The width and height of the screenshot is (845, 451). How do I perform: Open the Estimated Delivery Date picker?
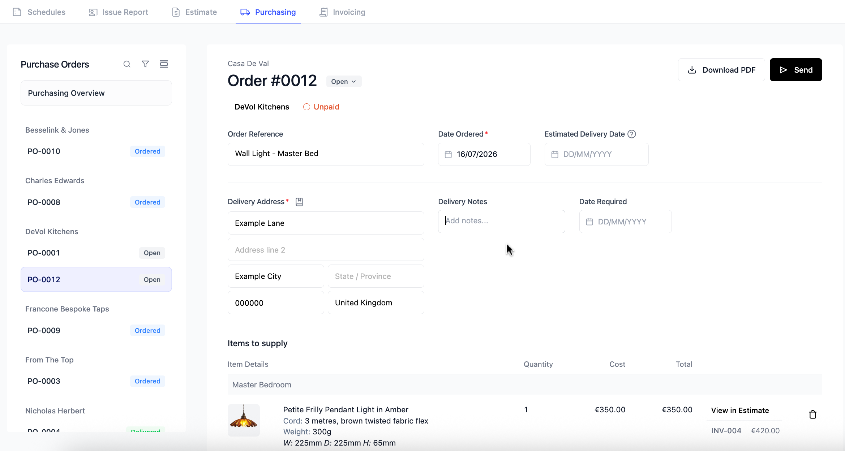click(x=596, y=154)
